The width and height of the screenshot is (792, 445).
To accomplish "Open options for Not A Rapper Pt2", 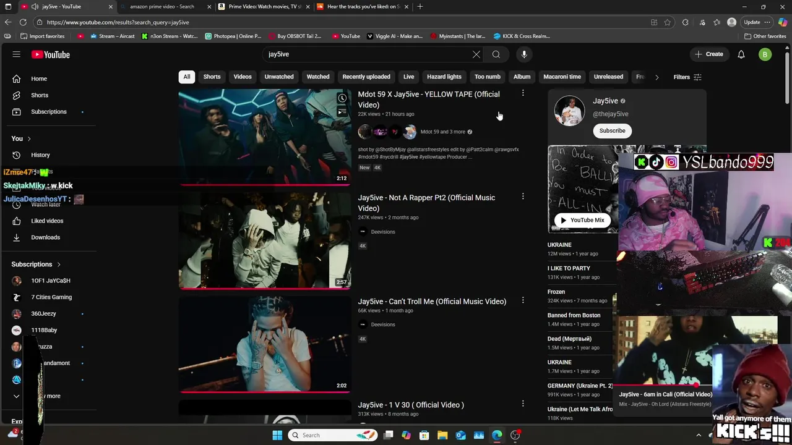I will coord(523,196).
